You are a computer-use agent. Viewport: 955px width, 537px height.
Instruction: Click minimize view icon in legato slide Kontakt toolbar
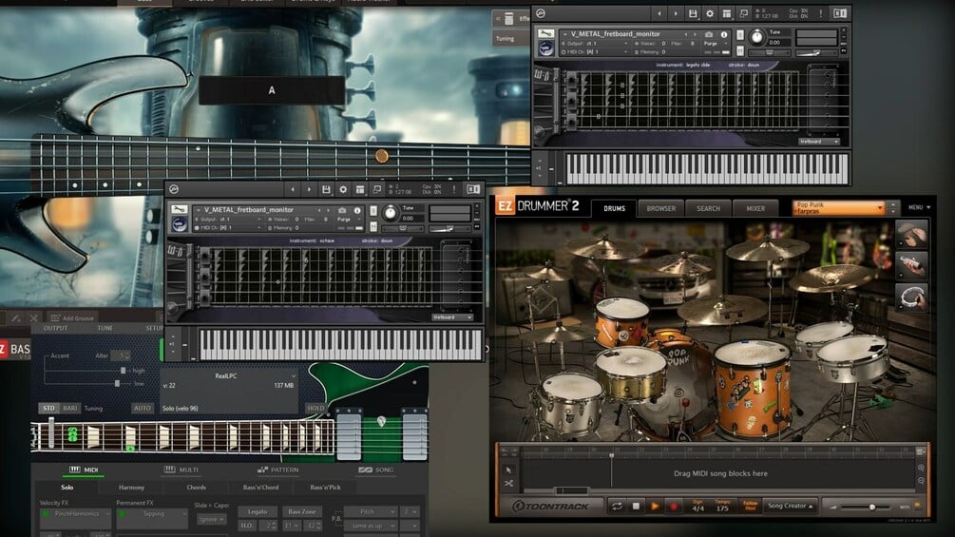coord(744,13)
